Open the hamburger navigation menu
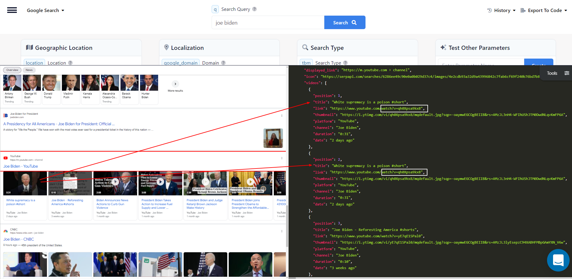 click(x=12, y=10)
